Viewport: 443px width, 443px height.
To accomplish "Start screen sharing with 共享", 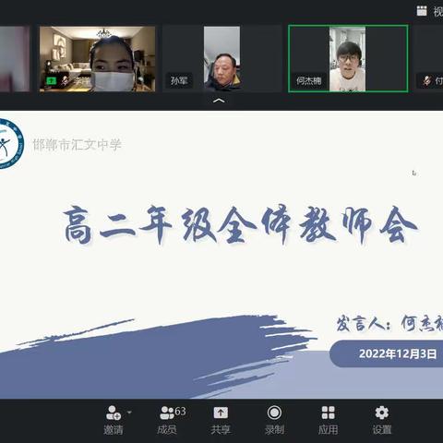I will coord(221,420).
